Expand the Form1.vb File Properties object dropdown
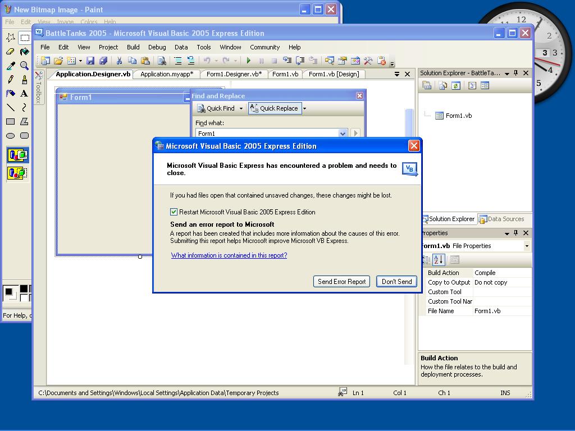Viewport: 575px width, 431px height. (x=527, y=246)
